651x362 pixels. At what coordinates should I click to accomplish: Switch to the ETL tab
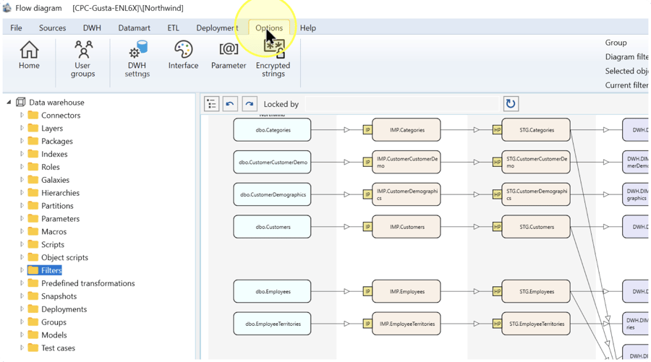pyautogui.click(x=173, y=27)
